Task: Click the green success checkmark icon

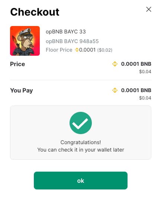Action: point(81,123)
